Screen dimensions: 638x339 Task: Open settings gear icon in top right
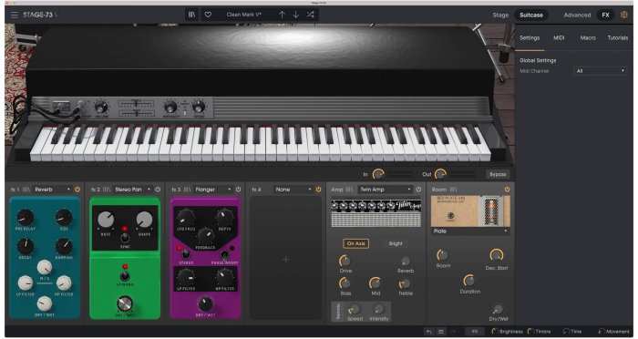[x=624, y=15]
